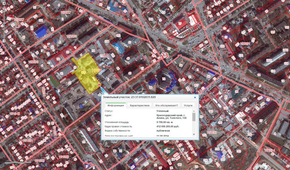Click the popup scrollbar down arrow
Image resolution: width=290 pixels, height=170 pixels.
pyautogui.click(x=194, y=134)
